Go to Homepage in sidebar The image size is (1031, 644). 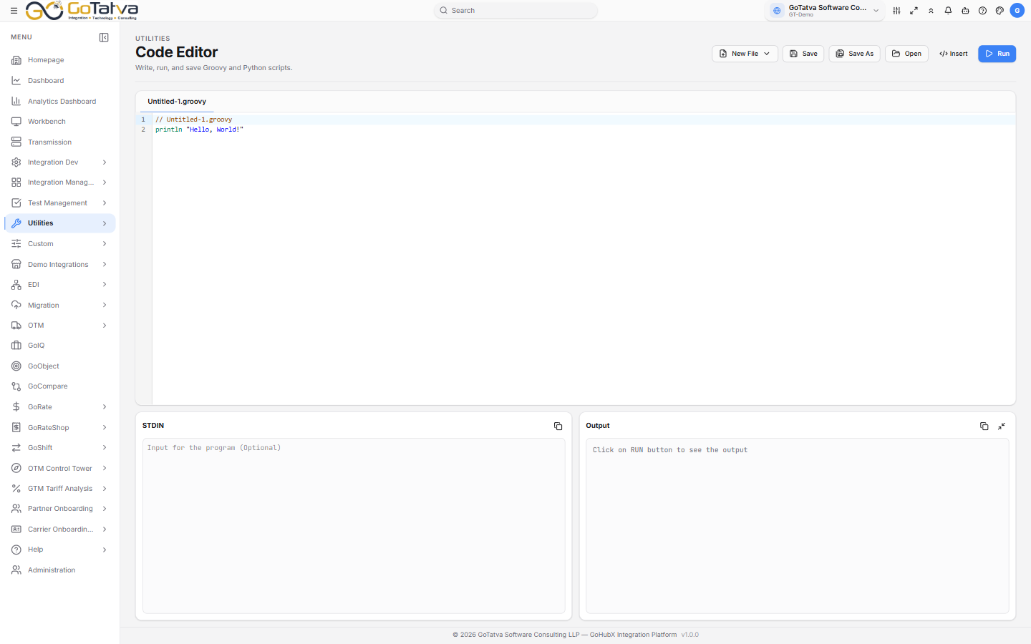(x=60, y=60)
